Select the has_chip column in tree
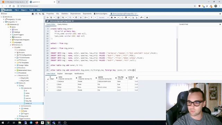222x125 pixels. point(28,101)
